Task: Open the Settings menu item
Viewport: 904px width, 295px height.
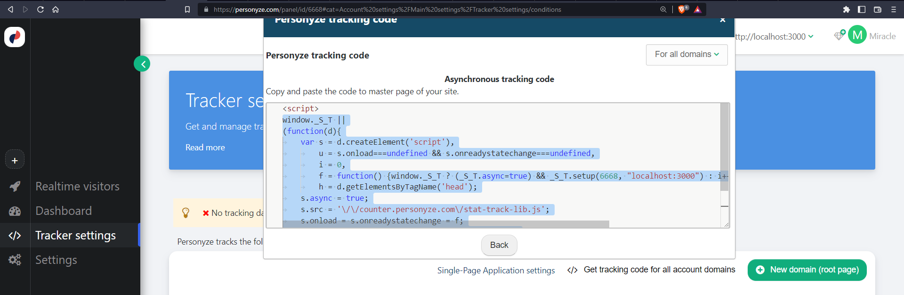Action: point(56,260)
